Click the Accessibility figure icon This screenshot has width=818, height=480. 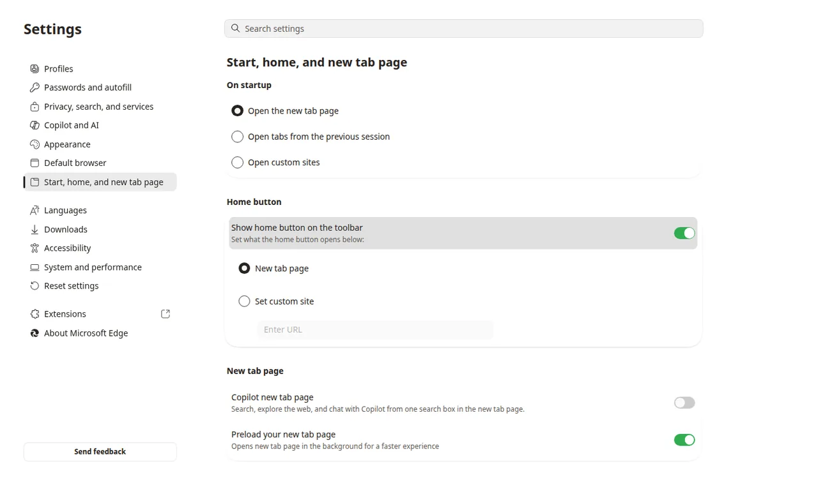[35, 248]
